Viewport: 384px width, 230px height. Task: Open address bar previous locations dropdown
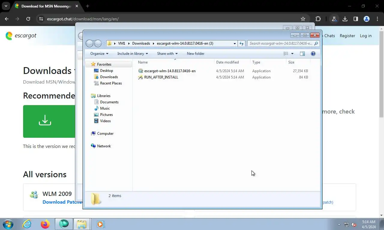pyautogui.click(x=235, y=43)
